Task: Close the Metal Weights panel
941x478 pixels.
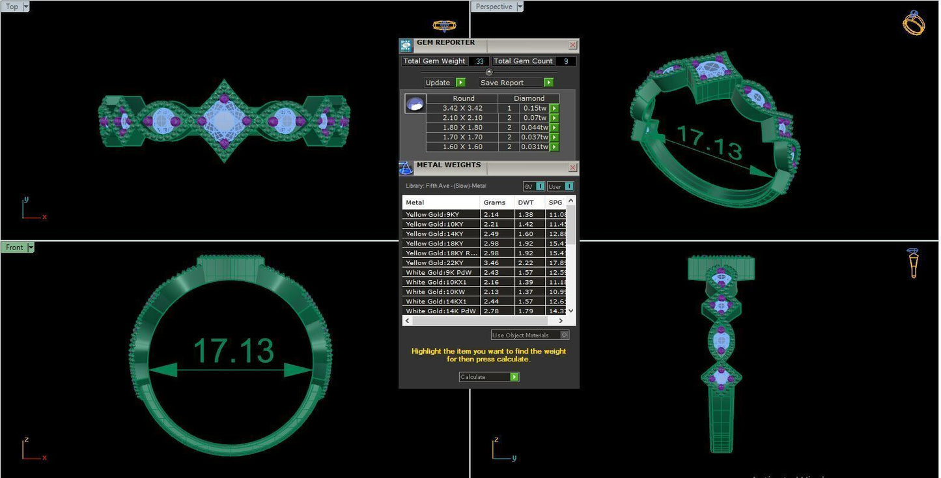Action: point(572,167)
